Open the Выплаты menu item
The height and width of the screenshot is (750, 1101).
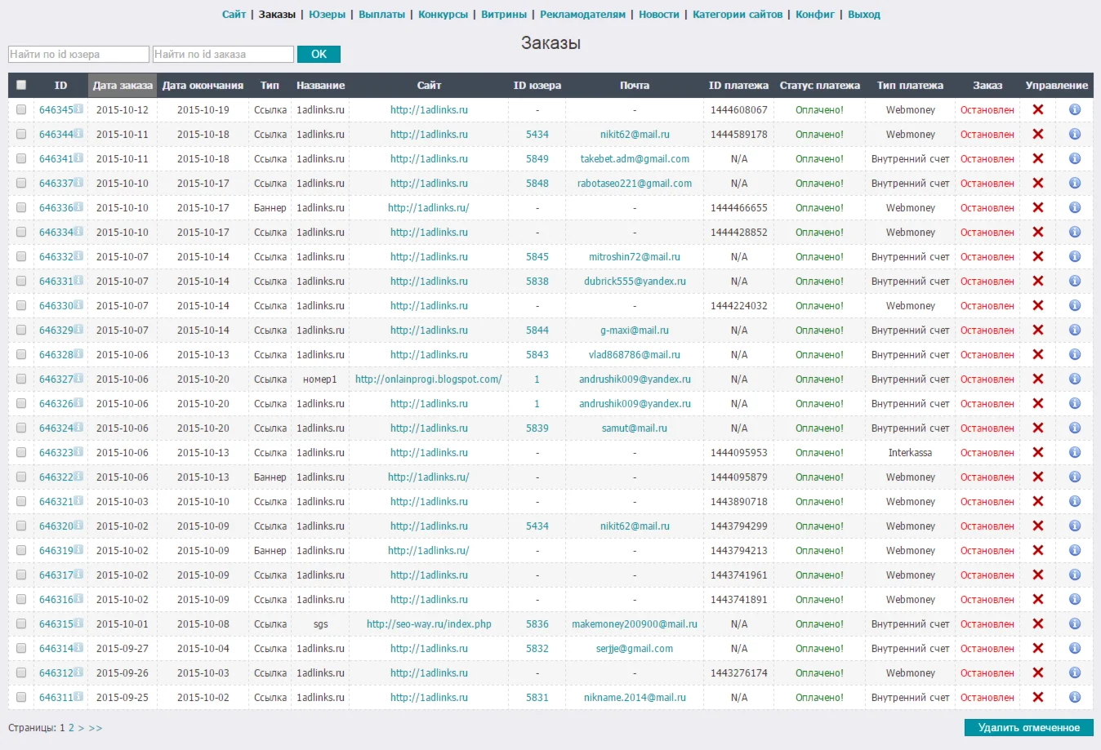[x=381, y=14]
